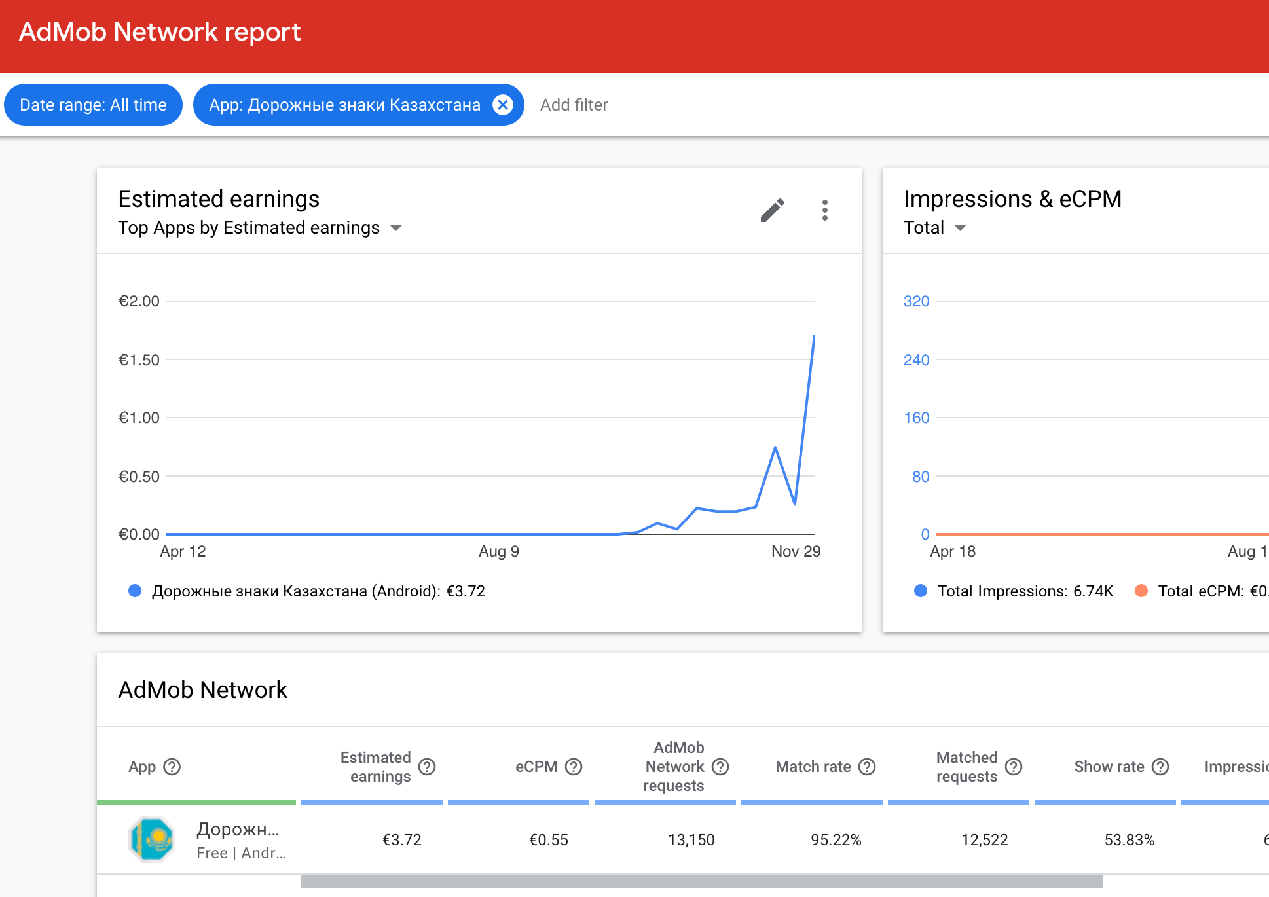Sort by the Matched requests column header
Viewport: 1269px width, 897px height.
pos(966,767)
